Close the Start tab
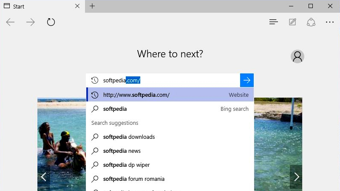The image size is (340, 191). (77, 6)
